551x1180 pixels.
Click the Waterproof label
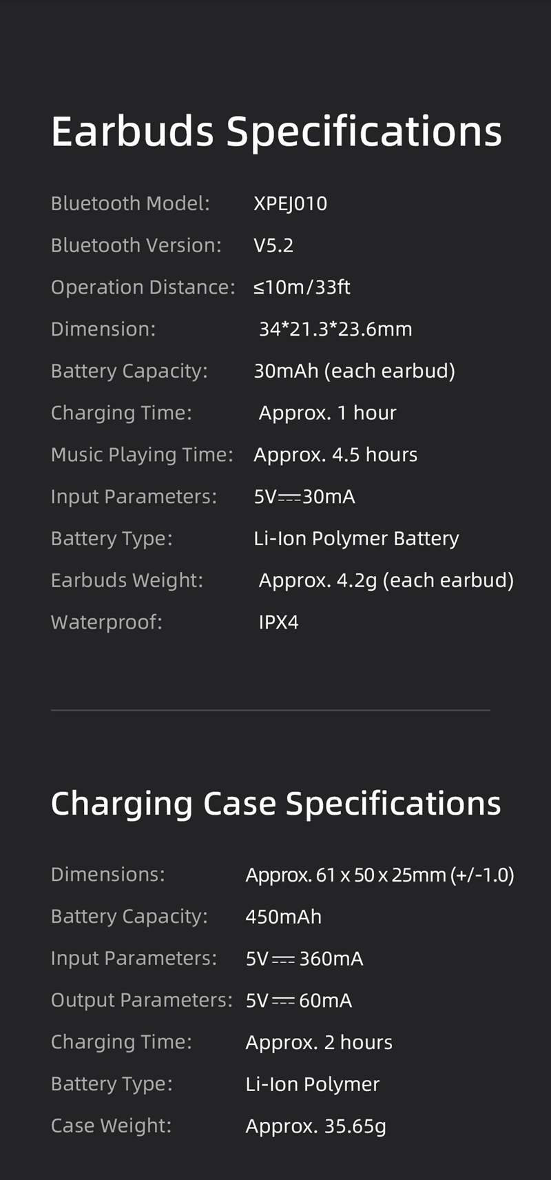[x=106, y=622]
